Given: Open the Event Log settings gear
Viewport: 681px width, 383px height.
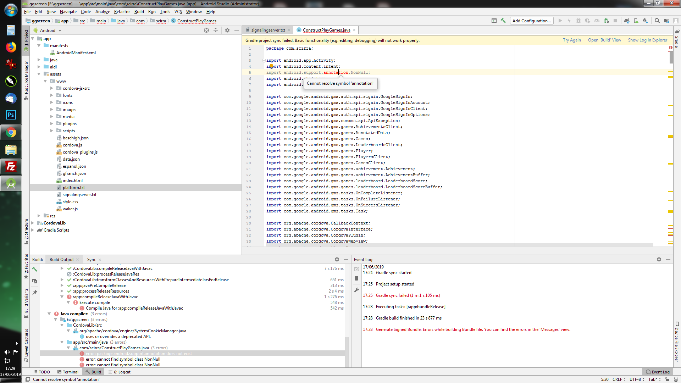Looking at the screenshot, I should (659, 259).
